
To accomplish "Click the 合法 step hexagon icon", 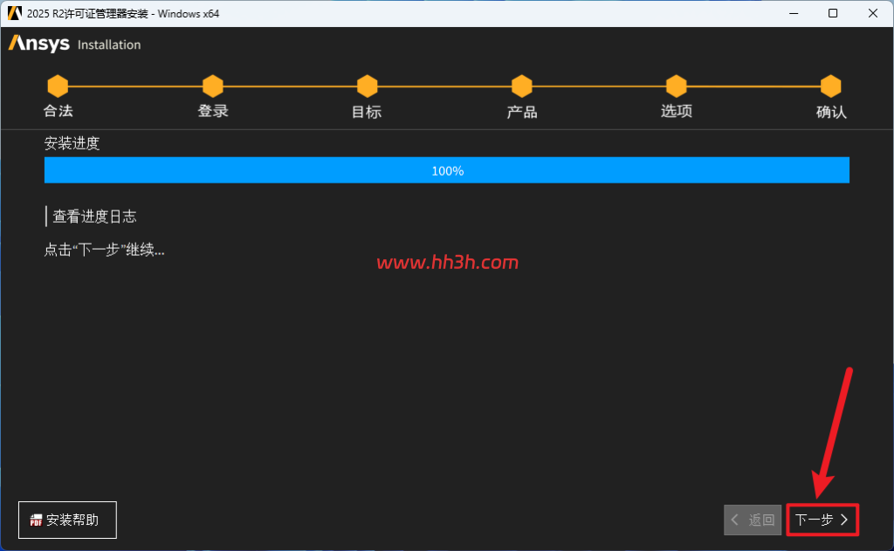I will click(58, 86).
